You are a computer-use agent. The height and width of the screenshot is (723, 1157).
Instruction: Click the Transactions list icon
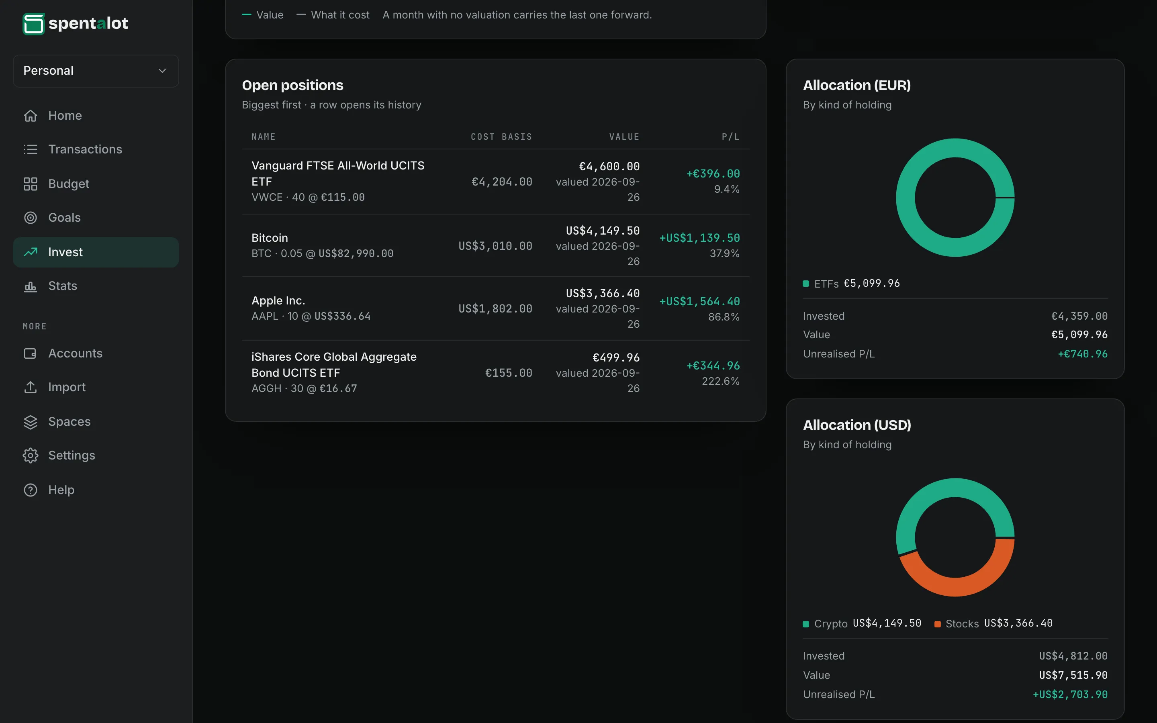point(31,149)
